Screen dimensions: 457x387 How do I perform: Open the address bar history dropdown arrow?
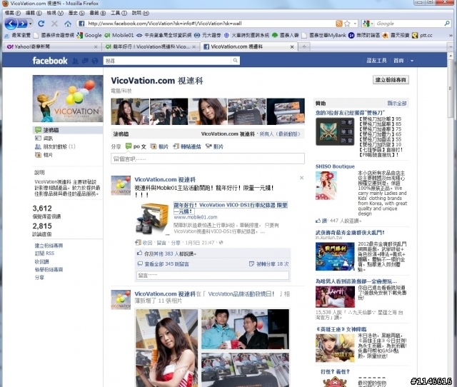356,24
